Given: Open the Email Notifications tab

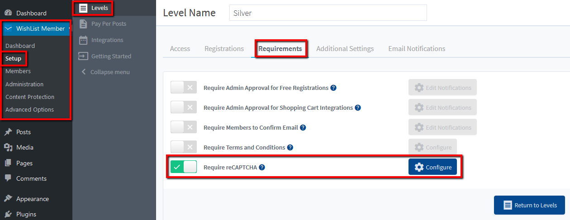Looking at the screenshot, I should click(417, 48).
